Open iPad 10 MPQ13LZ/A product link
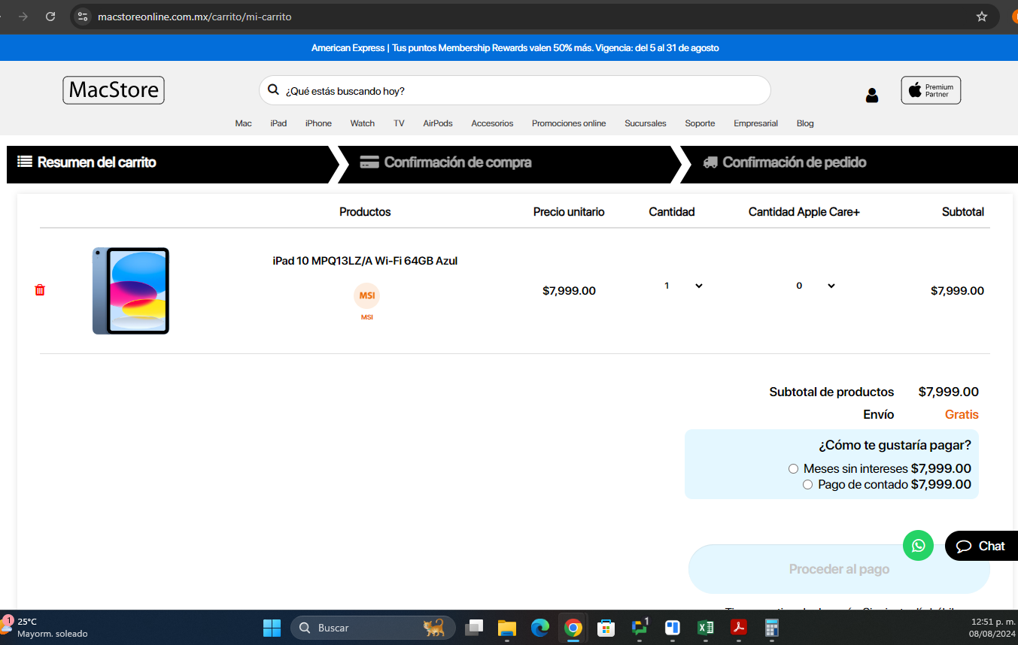This screenshot has width=1018, height=645. coord(365,261)
